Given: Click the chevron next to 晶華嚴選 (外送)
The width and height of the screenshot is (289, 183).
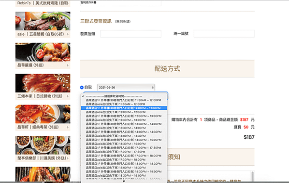Looking at the screenshot, I should 68,65.
